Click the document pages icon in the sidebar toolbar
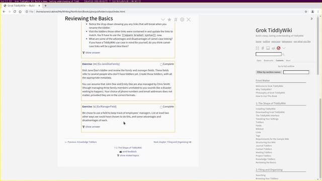The image size is (322, 181). pos(263,48)
